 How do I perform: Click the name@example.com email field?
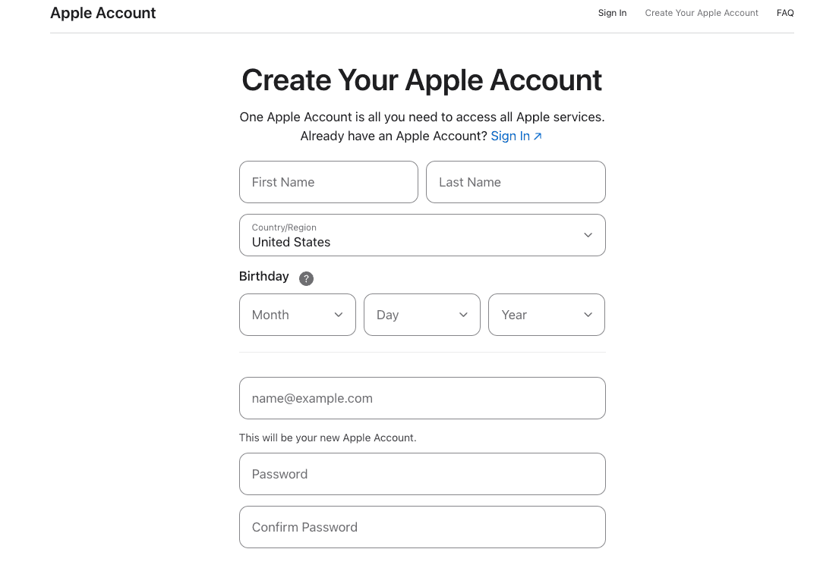[x=422, y=398]
